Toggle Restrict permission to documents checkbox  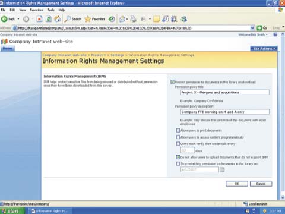click(x=172, y=82)
